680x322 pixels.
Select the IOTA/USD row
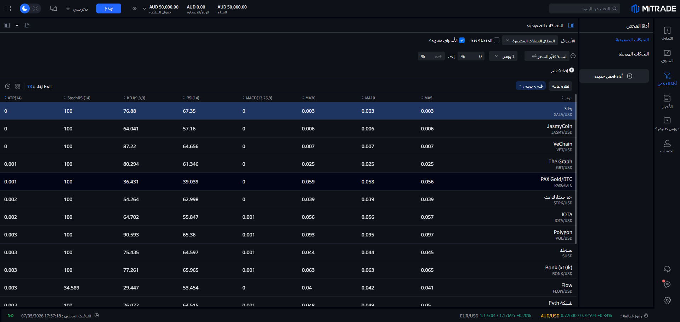pyautogui.click(x=288, y=217)
